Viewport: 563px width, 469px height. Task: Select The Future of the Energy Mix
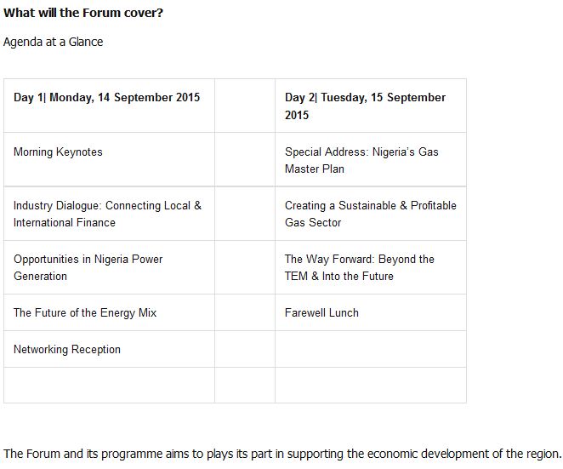(85, 313)
